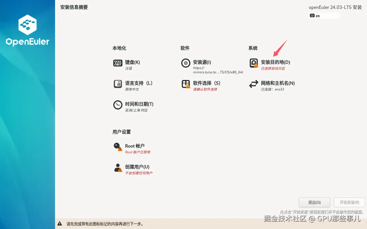Screen dimensions: 367x229
Task: Open the Root 帐户 account icon
Action: (118, 146)
